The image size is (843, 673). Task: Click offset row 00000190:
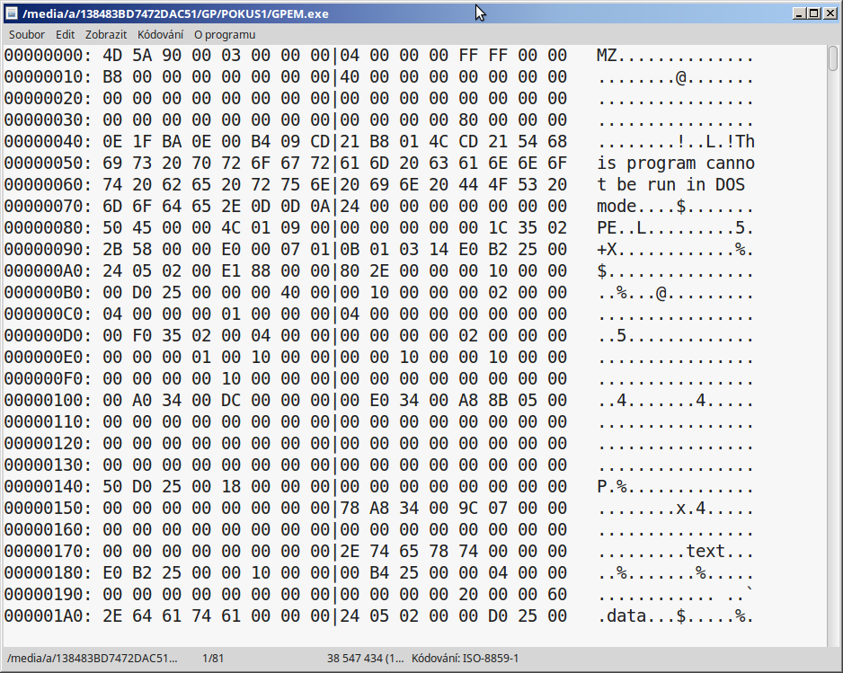coord(48,595)
